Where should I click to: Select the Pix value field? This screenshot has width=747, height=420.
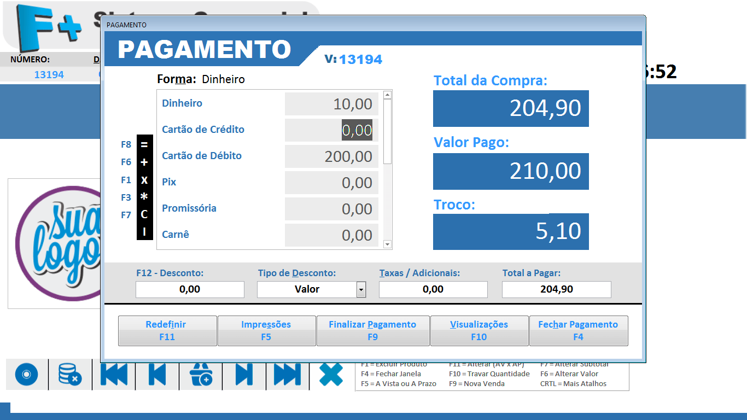(x=331, y=183)
